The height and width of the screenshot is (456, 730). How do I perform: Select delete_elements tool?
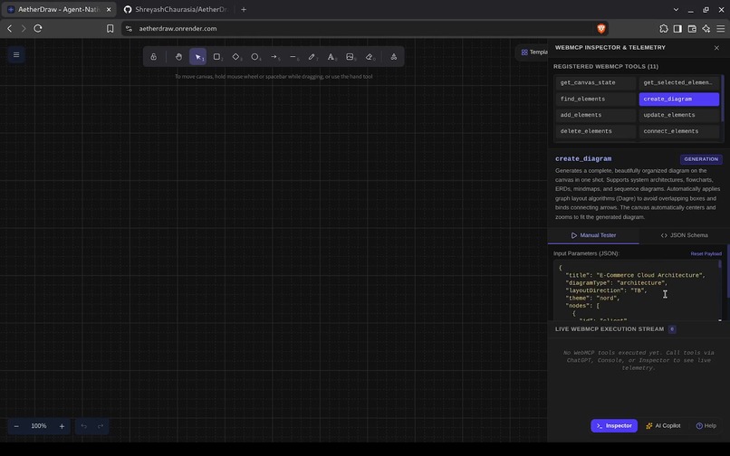(595, 131)
